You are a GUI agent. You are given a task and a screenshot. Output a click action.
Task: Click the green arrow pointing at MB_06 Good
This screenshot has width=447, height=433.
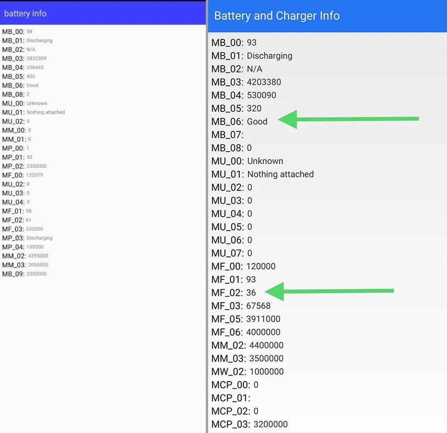click(x=348, y=119)
